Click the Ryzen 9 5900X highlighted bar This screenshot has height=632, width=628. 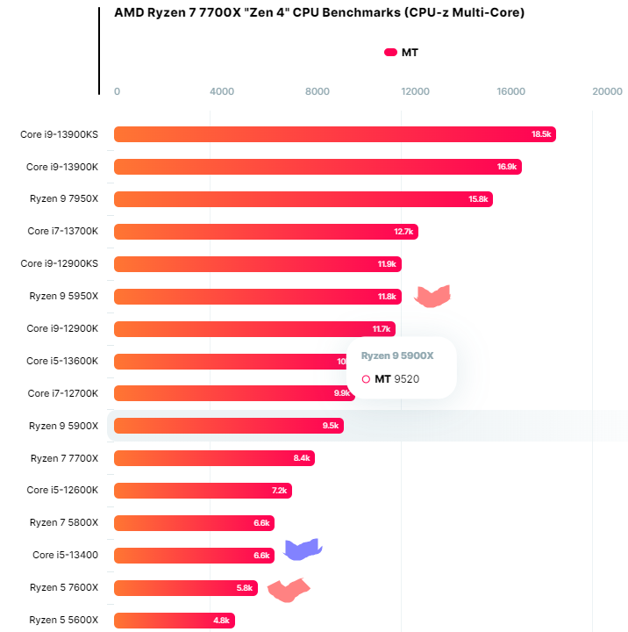coord(228,426)
